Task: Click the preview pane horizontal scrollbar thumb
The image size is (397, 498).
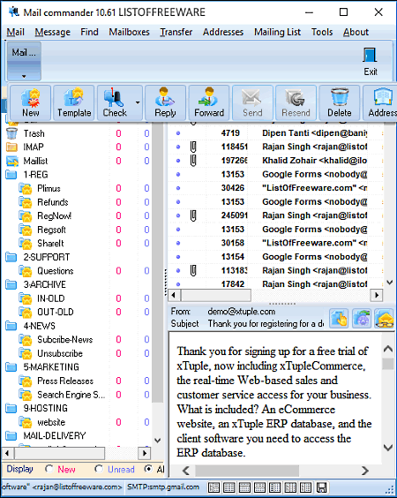Action: click(247, 471)
